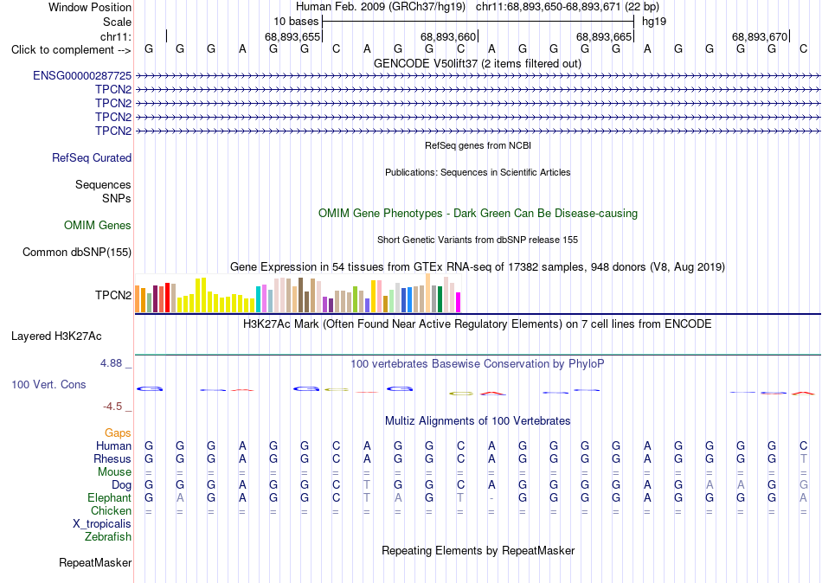
Task: Select the Human species label
Action: click(x=113, y=445)
